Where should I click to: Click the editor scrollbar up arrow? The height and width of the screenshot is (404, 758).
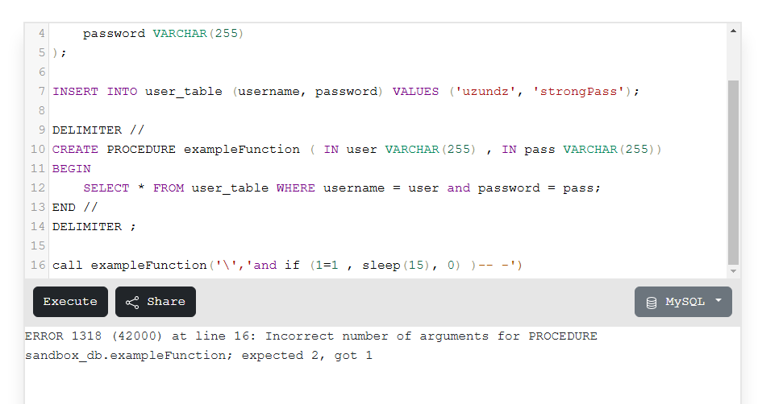click(733, 31)
